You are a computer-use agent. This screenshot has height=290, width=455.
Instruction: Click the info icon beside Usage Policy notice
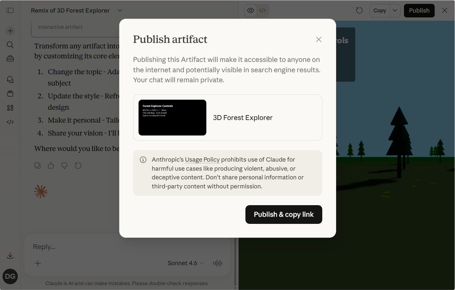pos(143,160)
